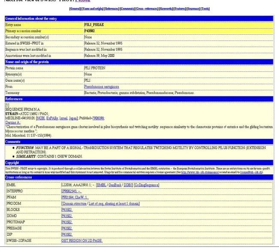Open the ProDom Domain structure link
The height and width of the screenshot is (252, 279).
click(75, 204)
